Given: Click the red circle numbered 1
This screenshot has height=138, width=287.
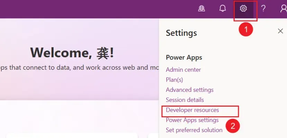Looking at the screenshot, I should point(246,30).
